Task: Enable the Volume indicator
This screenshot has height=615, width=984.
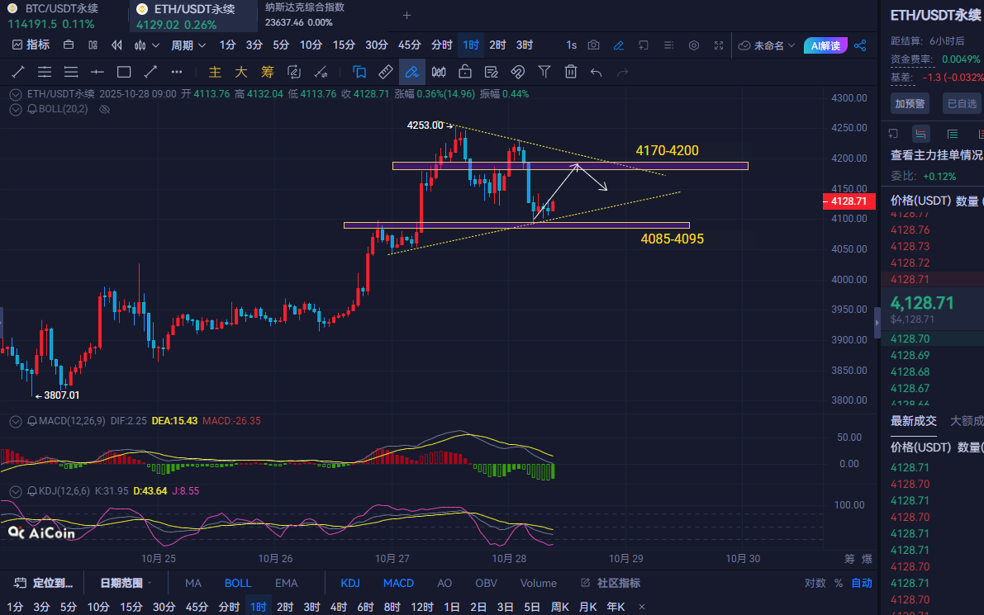Action: click(x=538, y=583)
